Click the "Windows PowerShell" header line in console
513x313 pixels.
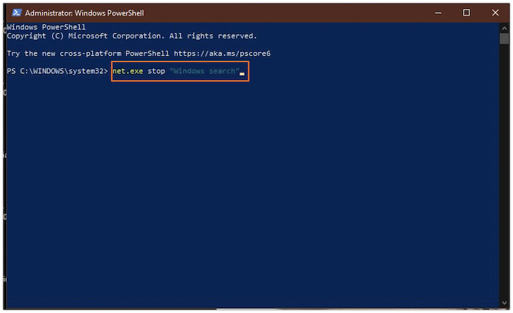coord(46,27)
